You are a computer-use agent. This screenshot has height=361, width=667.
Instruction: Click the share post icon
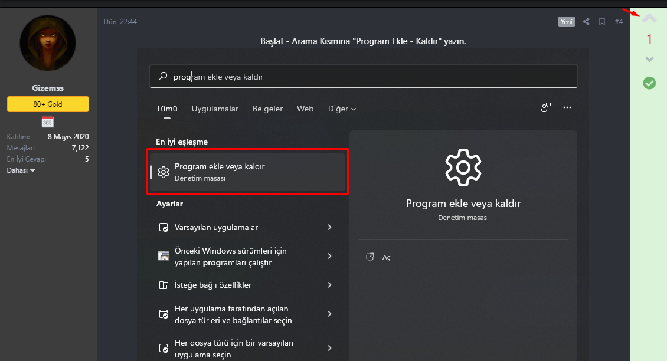pos(586,22)
